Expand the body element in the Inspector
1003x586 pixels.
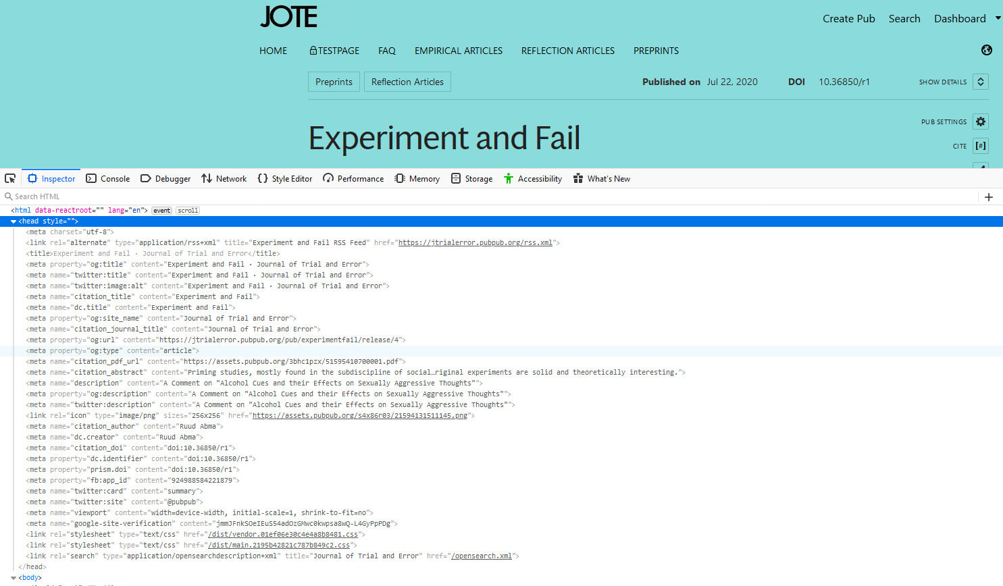click(x=14, y=577)
